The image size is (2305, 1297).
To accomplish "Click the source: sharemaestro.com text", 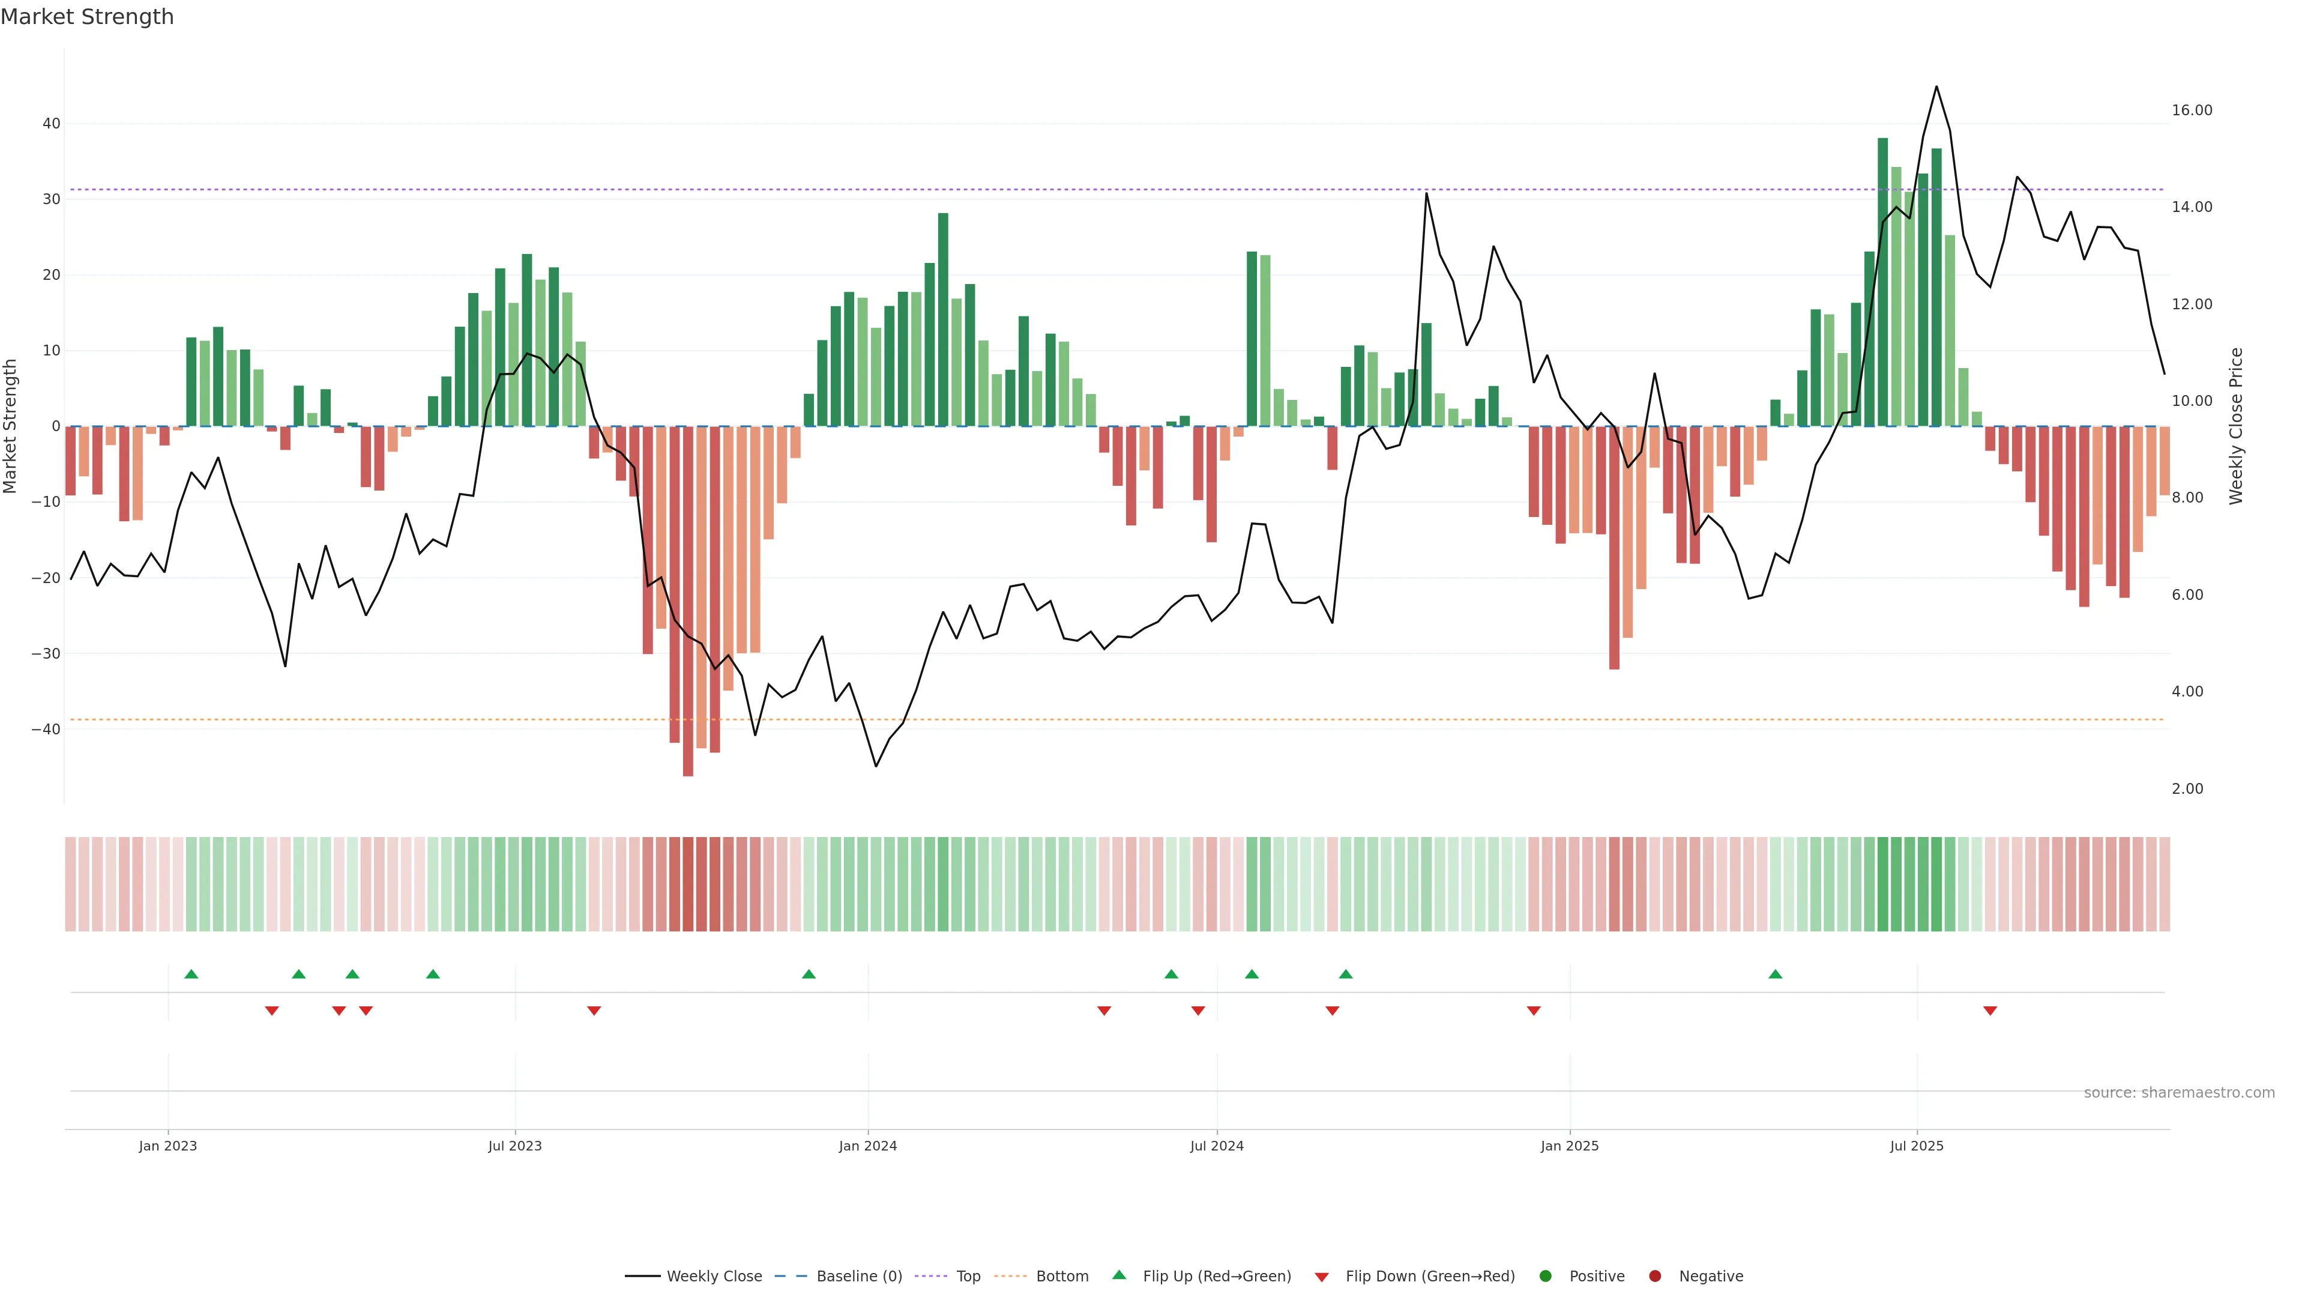I will (2179, 1093).
